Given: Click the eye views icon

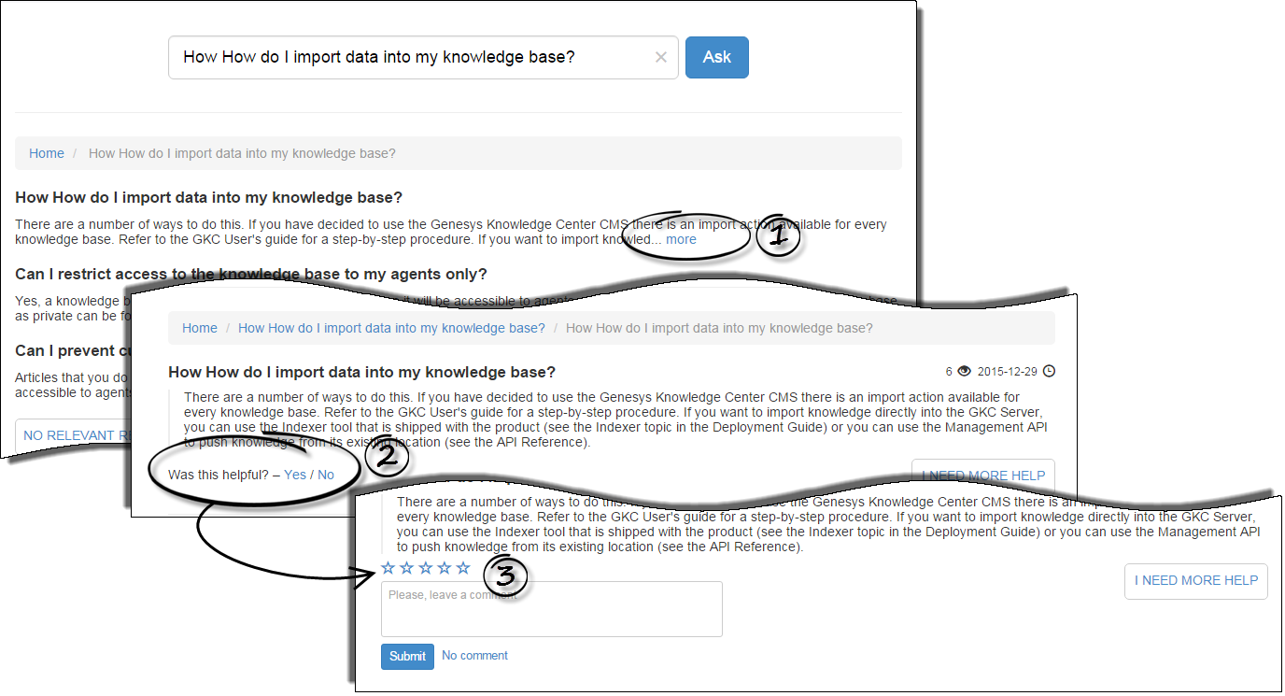Looking at the screenshot, I should click(x=965, y=372).
